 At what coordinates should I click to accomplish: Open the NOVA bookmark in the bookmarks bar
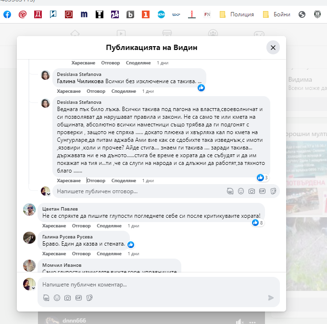tap(161, 14)
